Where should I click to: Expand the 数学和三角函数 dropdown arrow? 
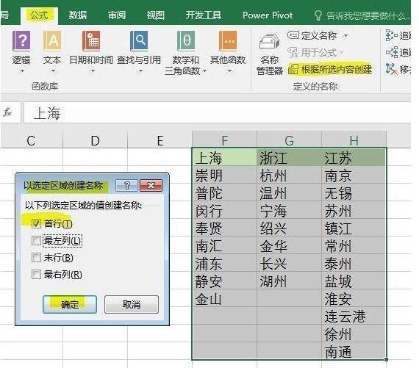coord(204,71)
